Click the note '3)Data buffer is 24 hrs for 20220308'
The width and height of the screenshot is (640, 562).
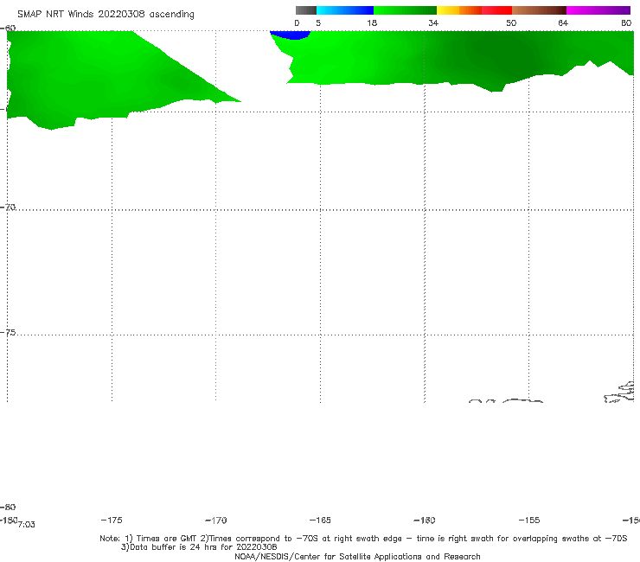point(199,547)
